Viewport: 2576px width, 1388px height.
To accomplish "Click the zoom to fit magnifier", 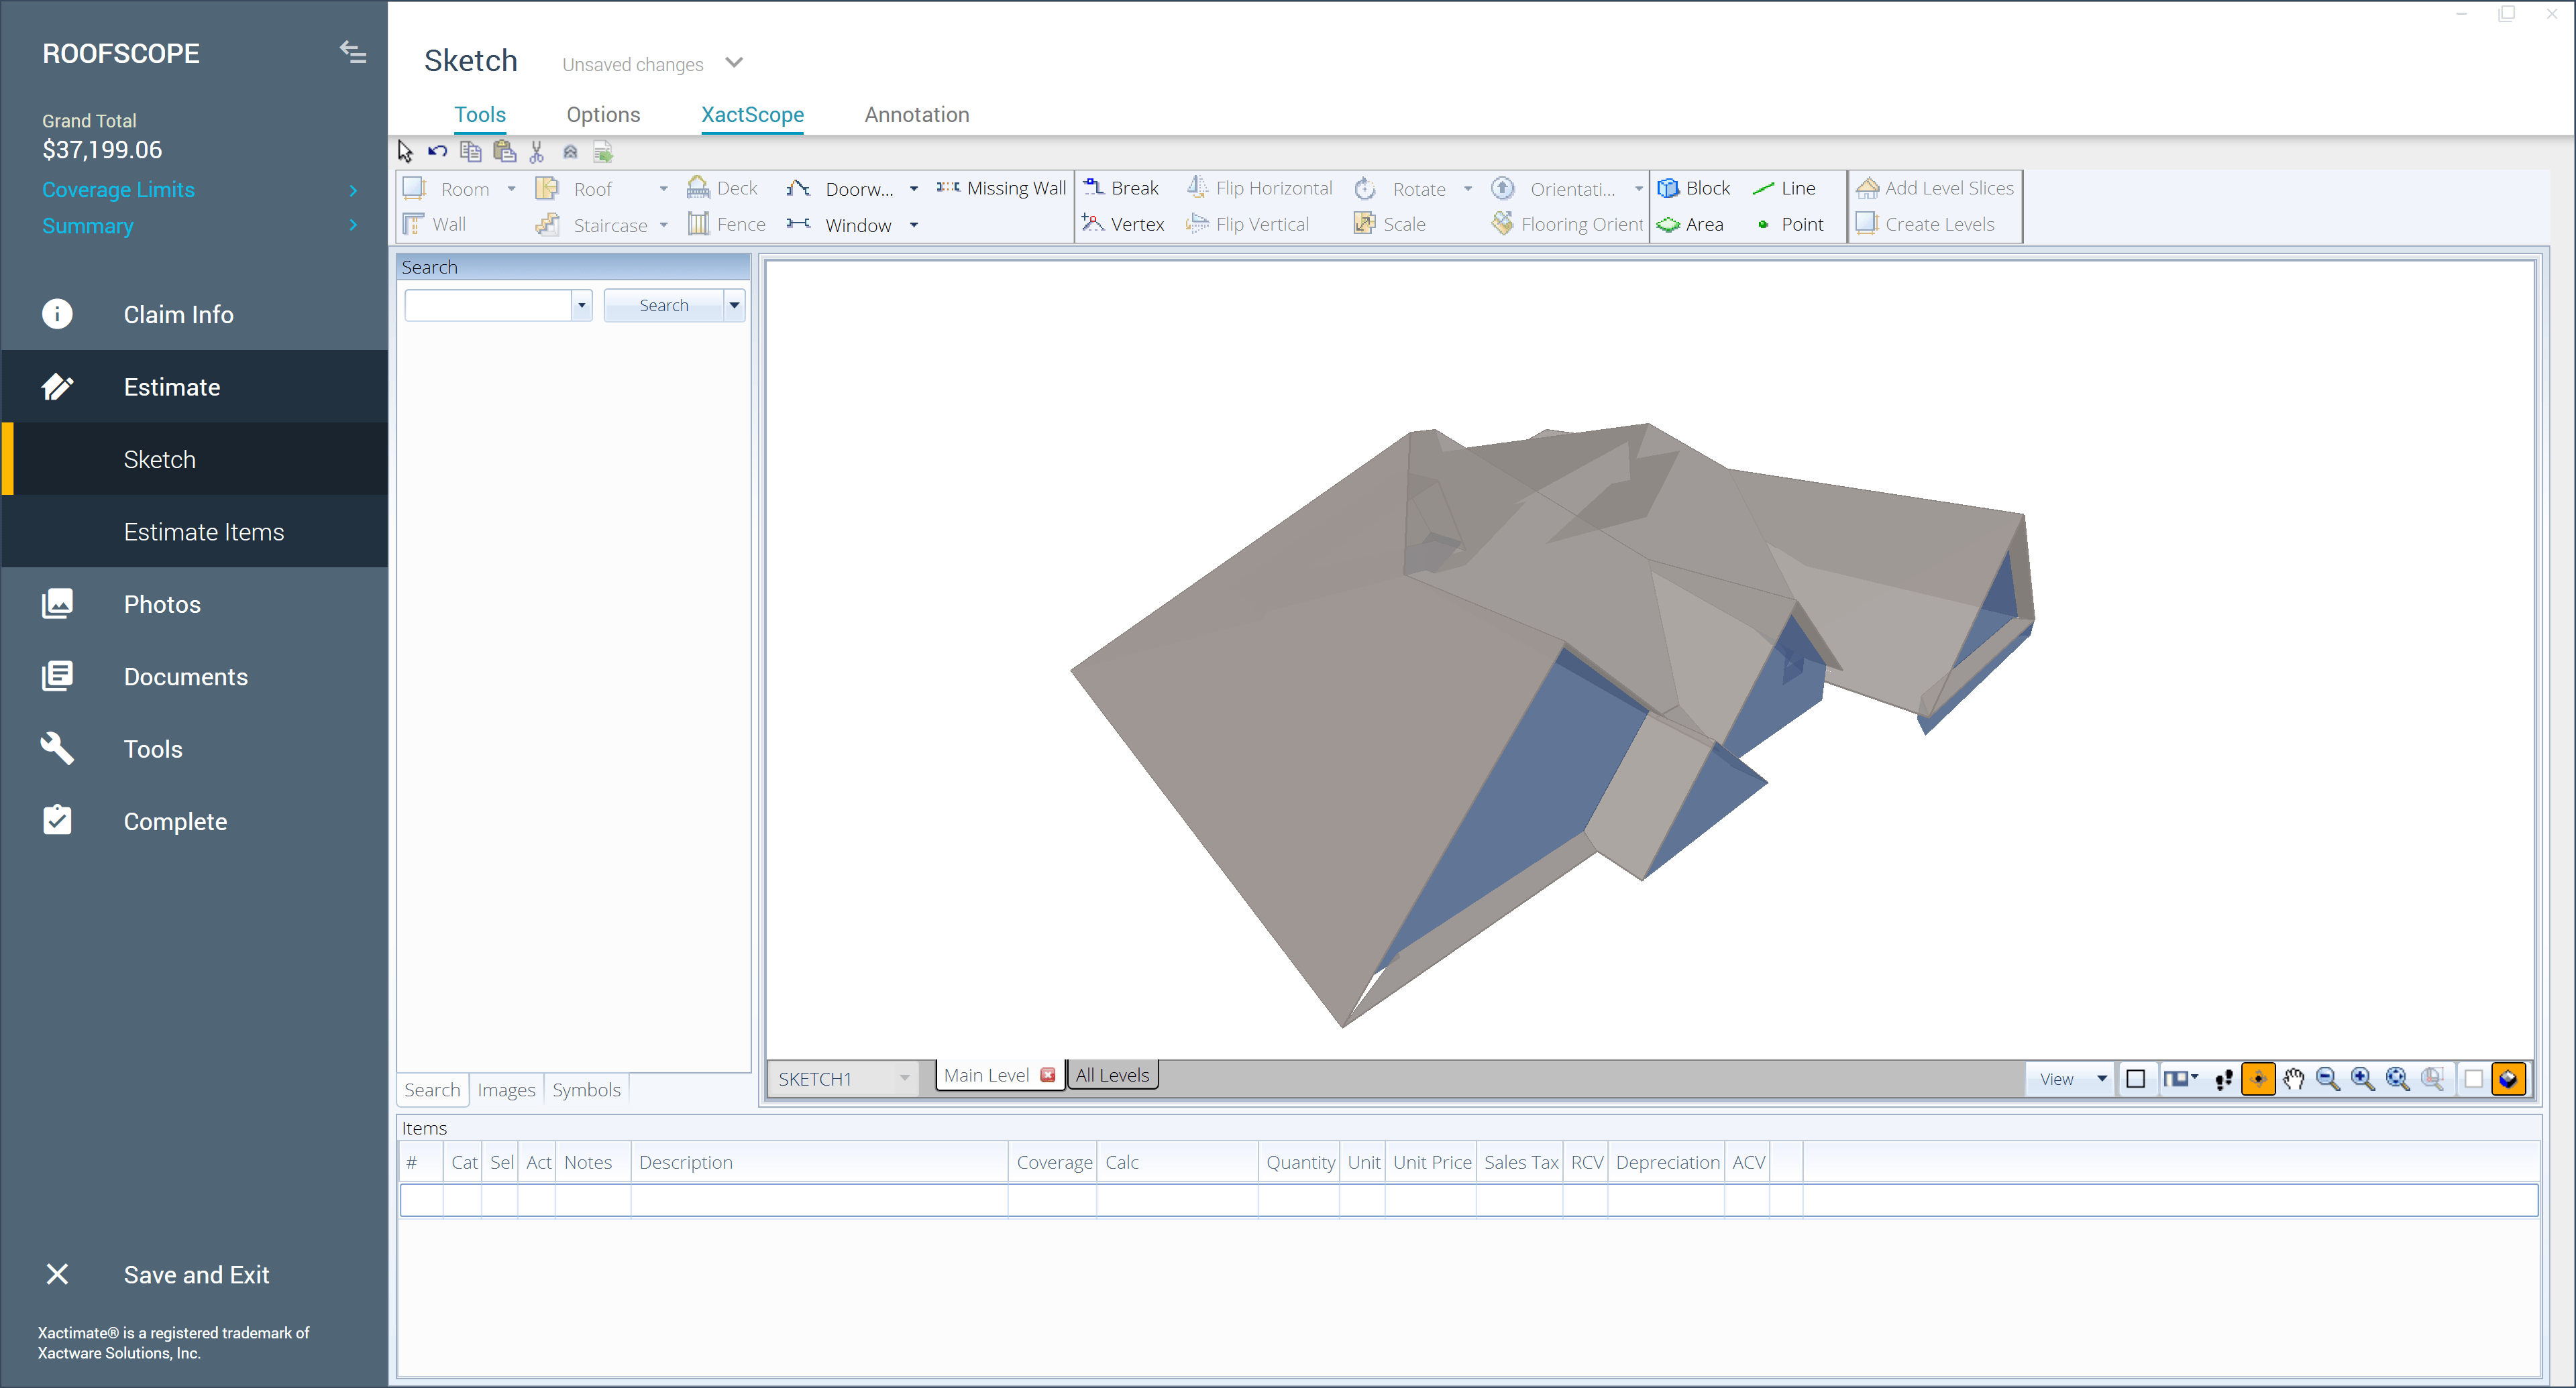I will point(2398,1080).
